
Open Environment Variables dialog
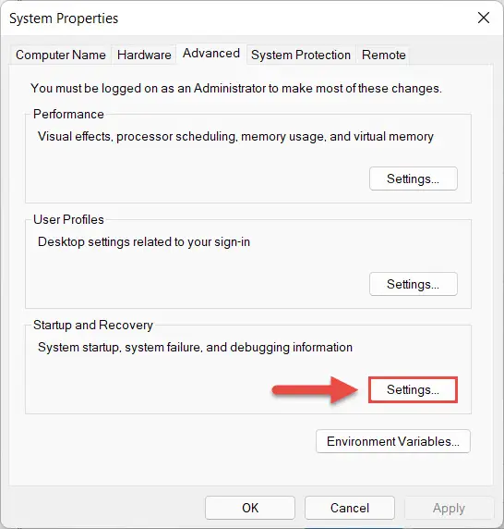click(x=393, y=441)
